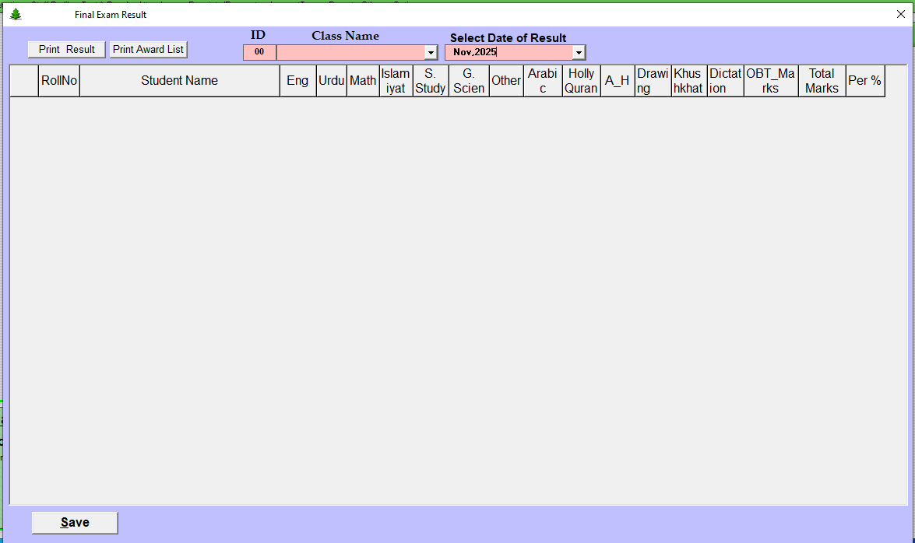This screenshot has width=915, height=543.
Task: Click the Urdu column header
Action: pos(331,81)
